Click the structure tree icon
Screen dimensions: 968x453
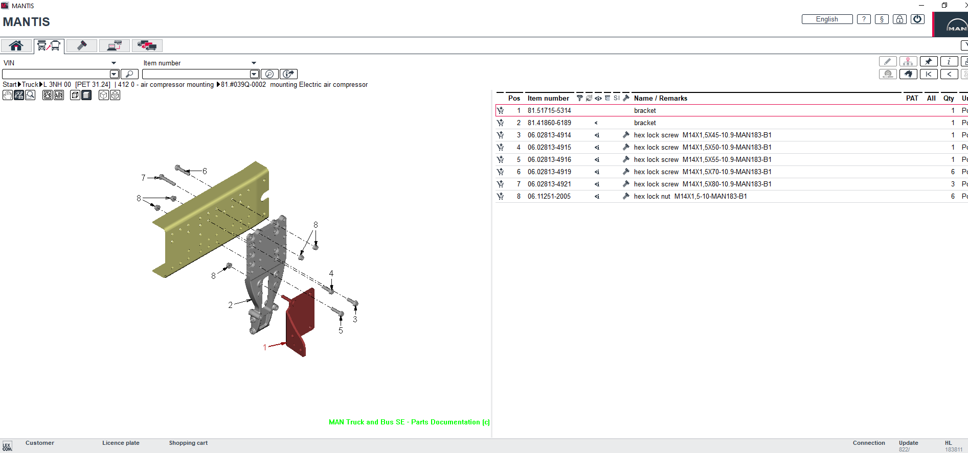[x=908, y=62]
